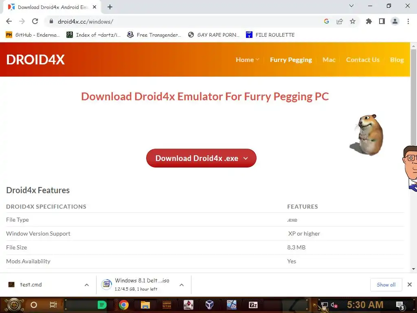Click the page's vertical scrollbar
The height and width of the screenshot is (313, 417).
(x=413, y=157)
